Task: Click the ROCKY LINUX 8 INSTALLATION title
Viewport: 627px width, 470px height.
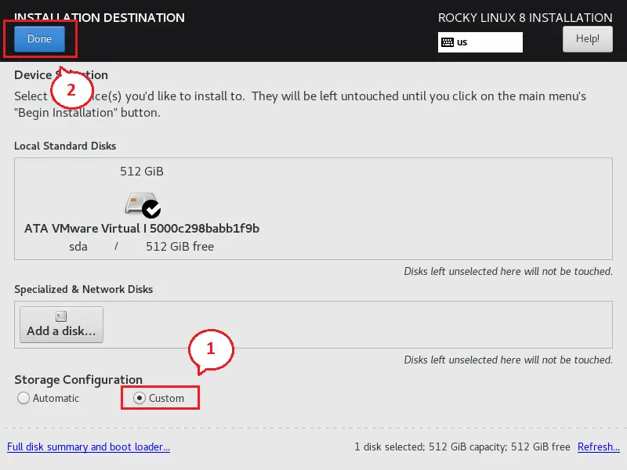Action: point(525,18)
